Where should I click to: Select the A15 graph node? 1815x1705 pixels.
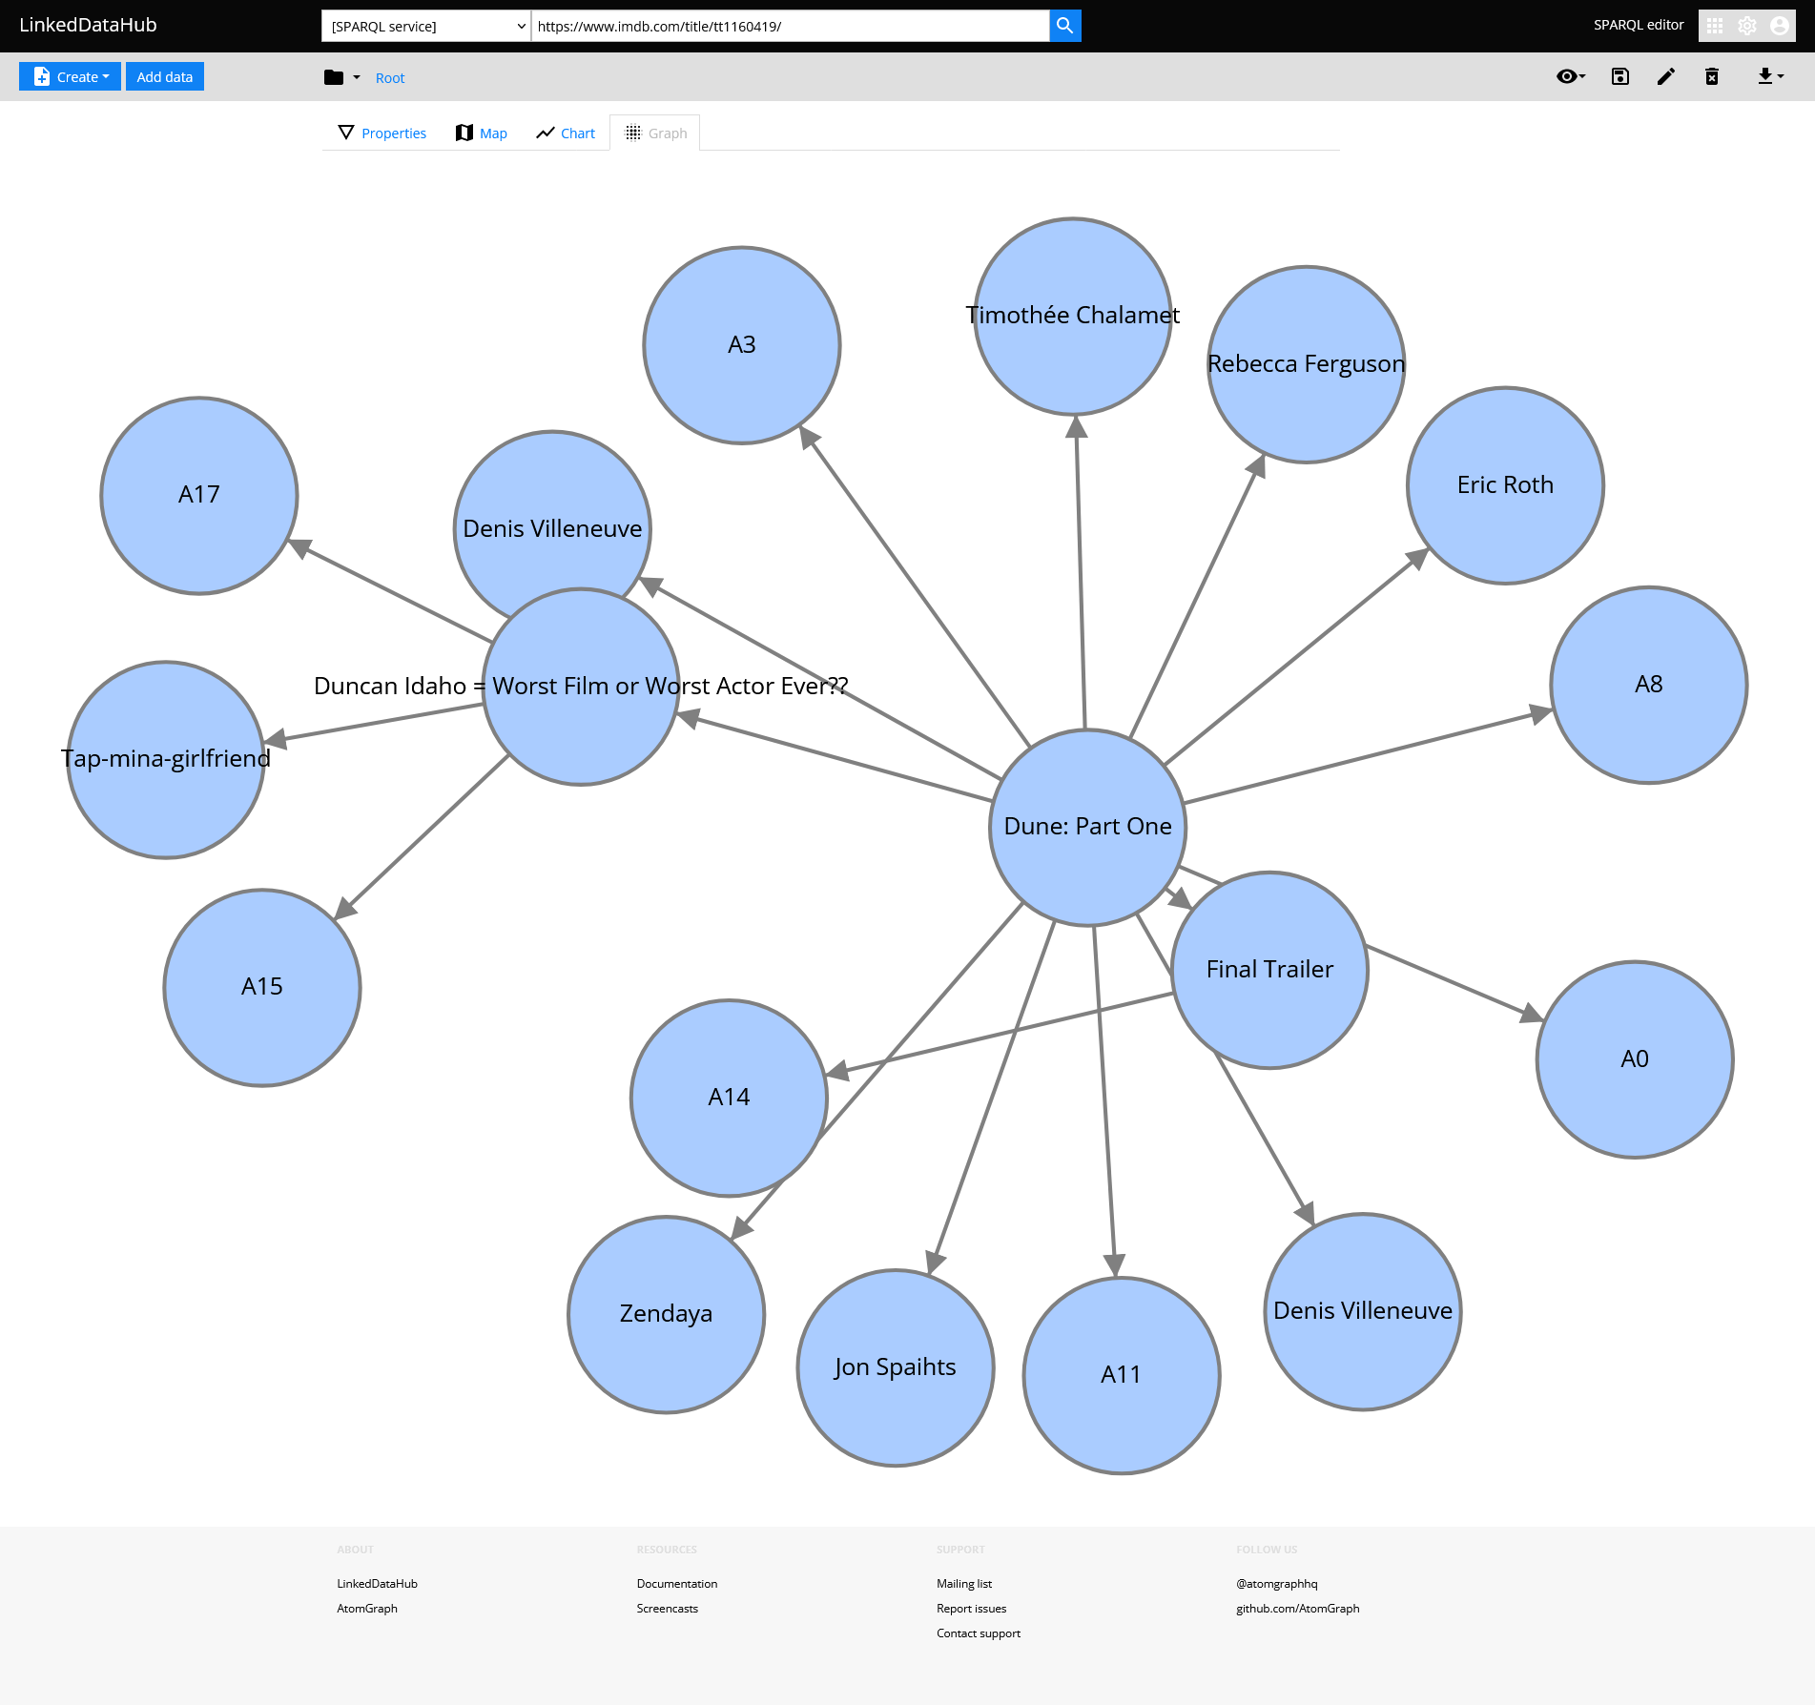262,987
